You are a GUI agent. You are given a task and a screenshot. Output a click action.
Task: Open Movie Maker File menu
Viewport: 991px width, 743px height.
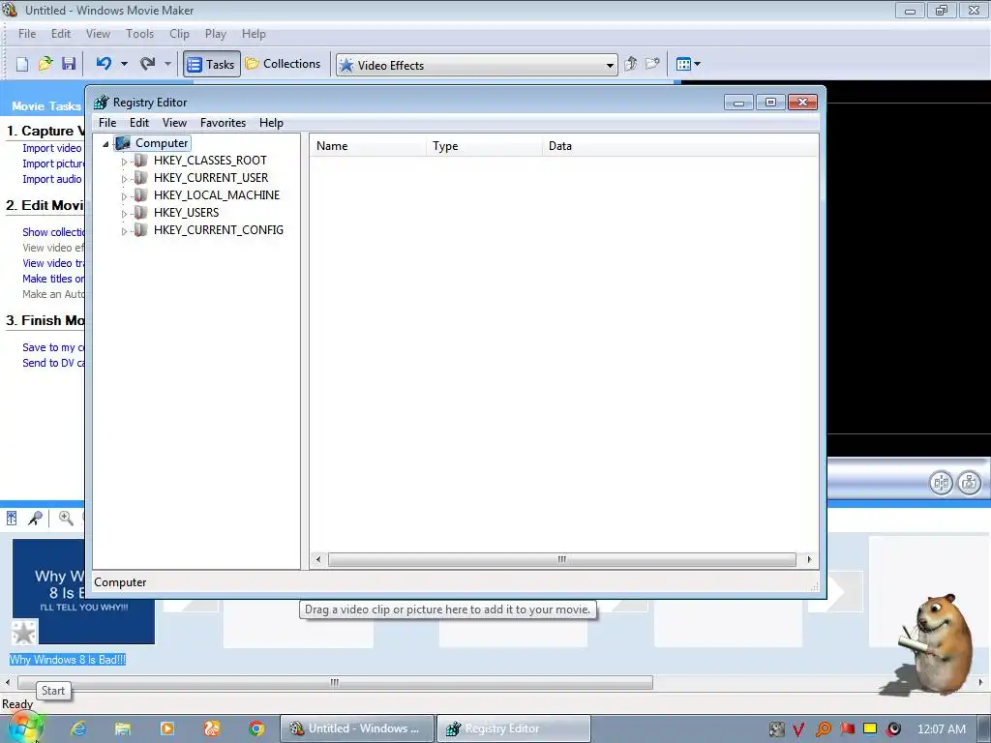pos(27,34)
